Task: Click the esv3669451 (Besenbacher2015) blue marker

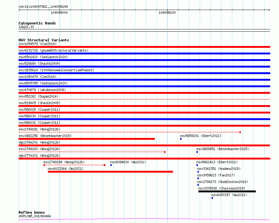Action: [197, 152]
